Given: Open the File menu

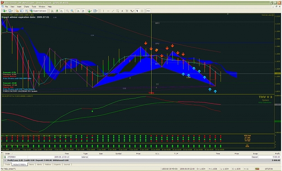Looking at the screenshot, I should click(x=6, y=7).
